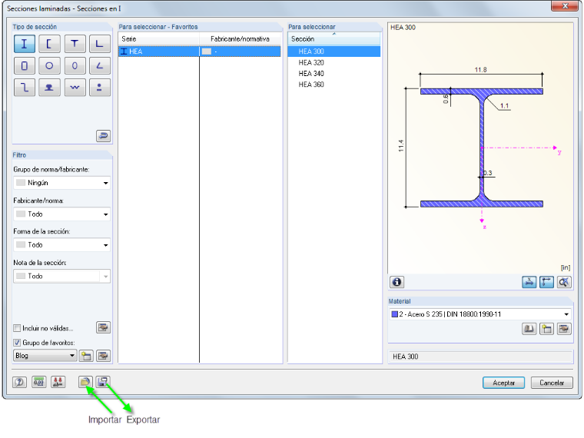
Task: Click the Cancelar button
Action: (x=552, y=383)
